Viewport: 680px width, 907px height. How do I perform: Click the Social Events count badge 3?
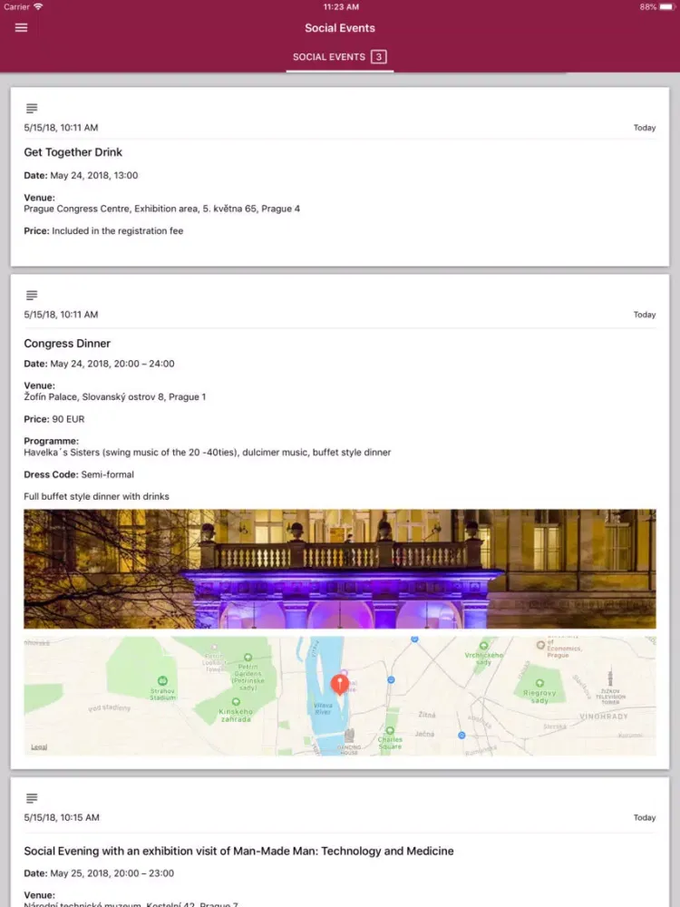(379, 56)
